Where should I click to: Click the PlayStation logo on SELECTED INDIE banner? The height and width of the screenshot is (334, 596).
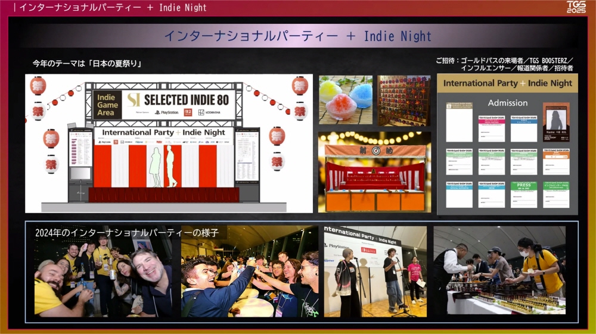(166, 113)
